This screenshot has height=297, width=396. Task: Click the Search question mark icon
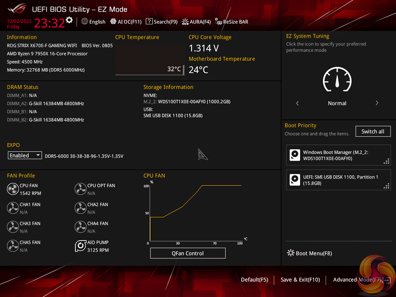(149, 21)
